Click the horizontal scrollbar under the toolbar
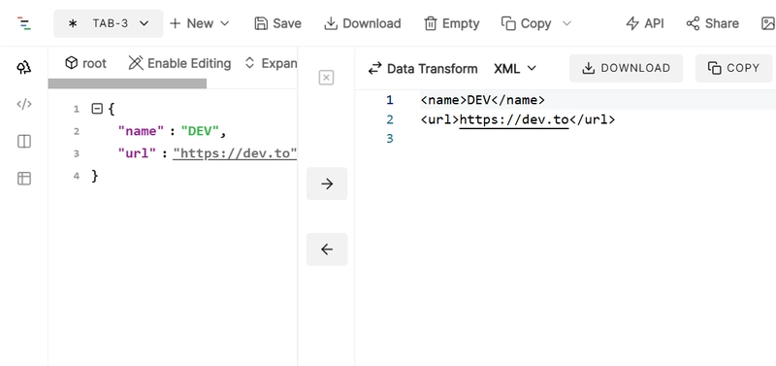 tap(127, 83)
